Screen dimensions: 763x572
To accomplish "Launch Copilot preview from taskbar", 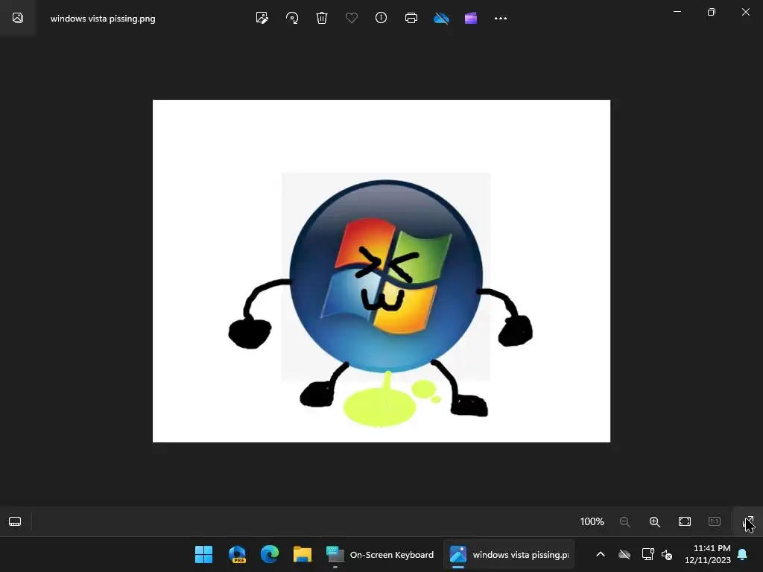I will pos(237,554).
